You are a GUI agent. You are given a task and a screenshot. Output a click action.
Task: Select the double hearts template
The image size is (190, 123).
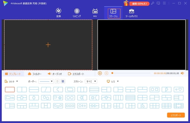(x=179, y=89)
